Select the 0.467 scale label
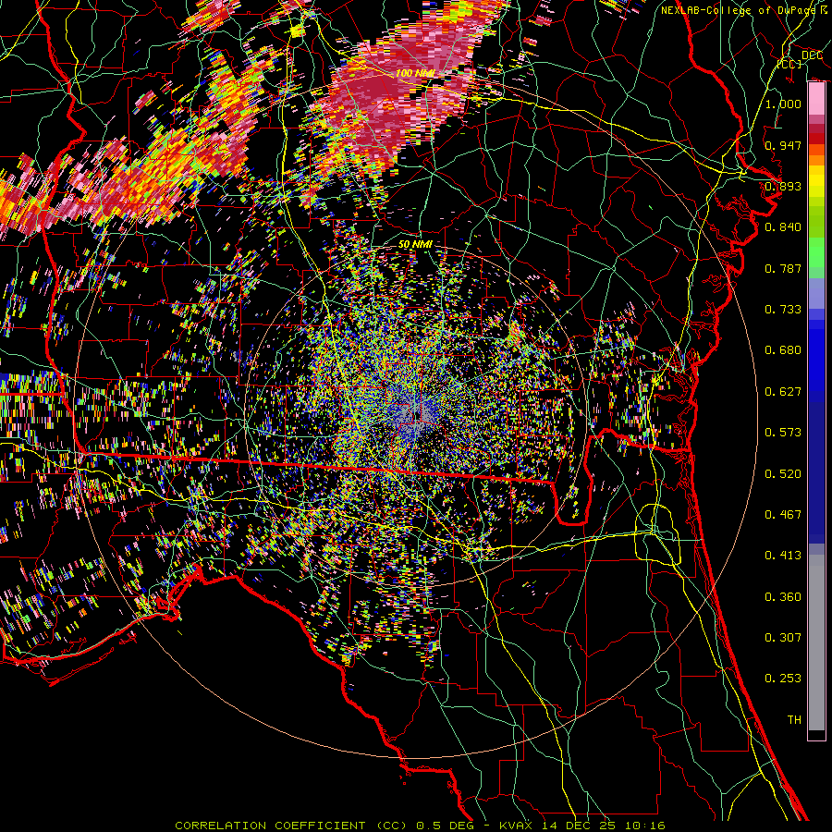Screen dimensions: 832x832 pos(783,515)
